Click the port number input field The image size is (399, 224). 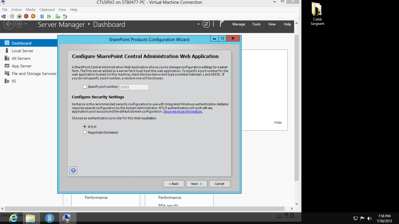tap(134, 87)
